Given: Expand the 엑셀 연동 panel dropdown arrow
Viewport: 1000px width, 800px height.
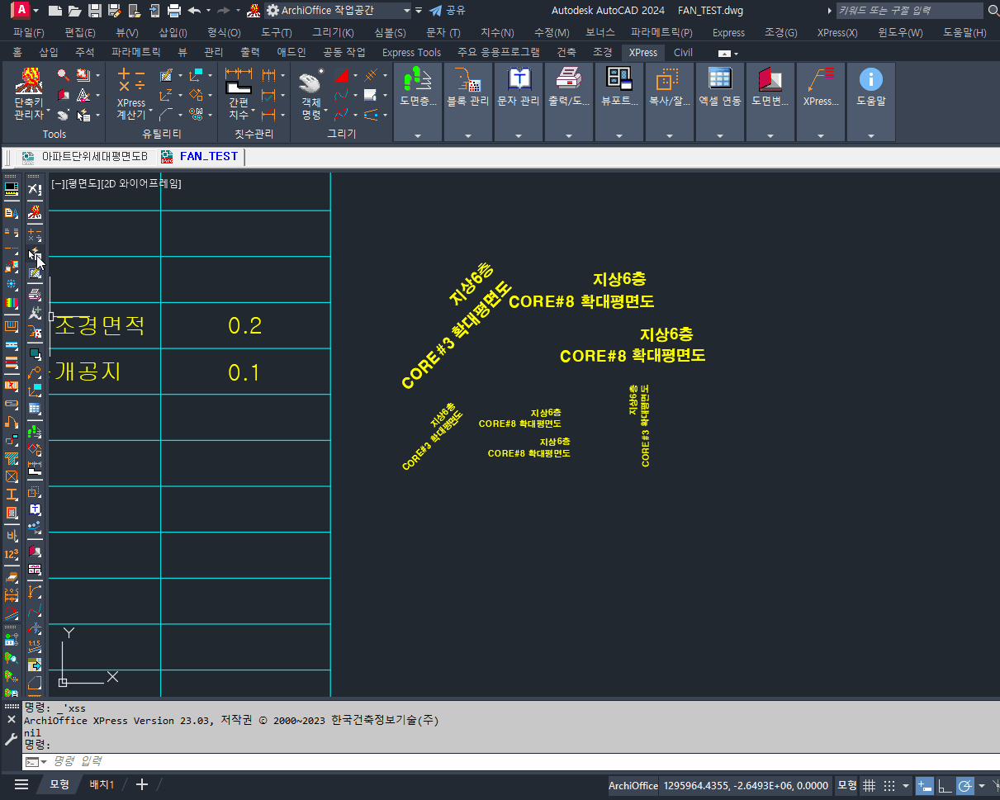Looking at the screenshot, I should [x=720, y=135].
